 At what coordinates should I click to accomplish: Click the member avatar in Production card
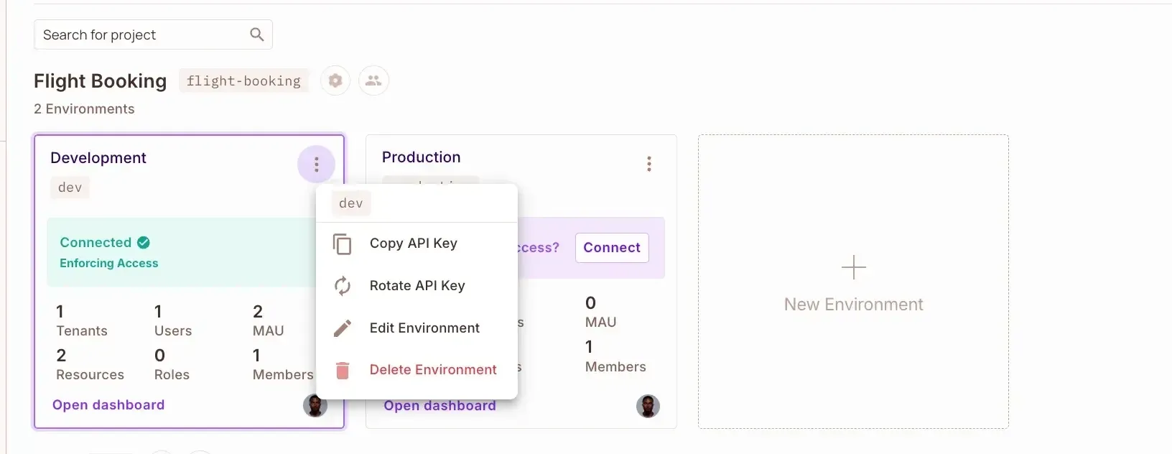(x=648, y=407)
